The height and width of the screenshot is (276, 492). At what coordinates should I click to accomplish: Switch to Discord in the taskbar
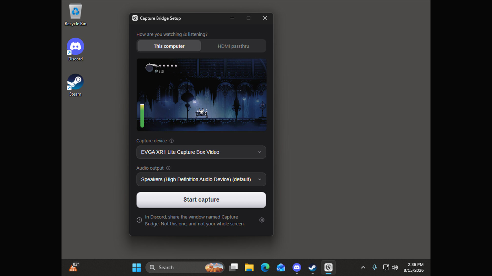click(x=297, y=268)
